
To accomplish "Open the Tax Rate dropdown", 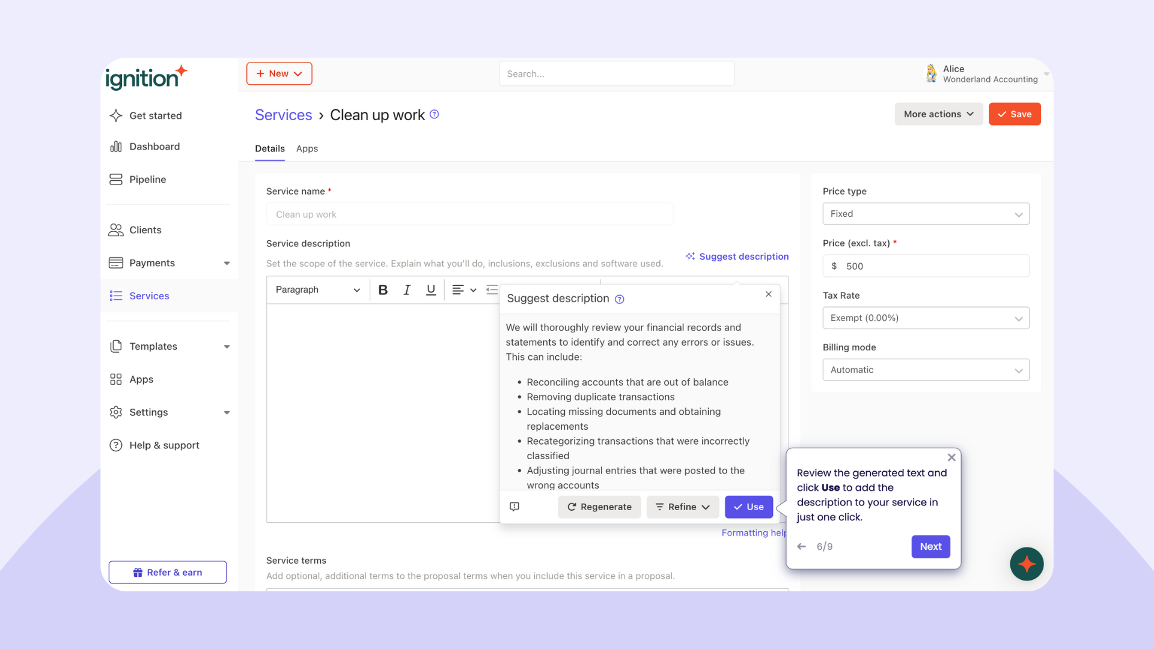I will pos(926,318).
